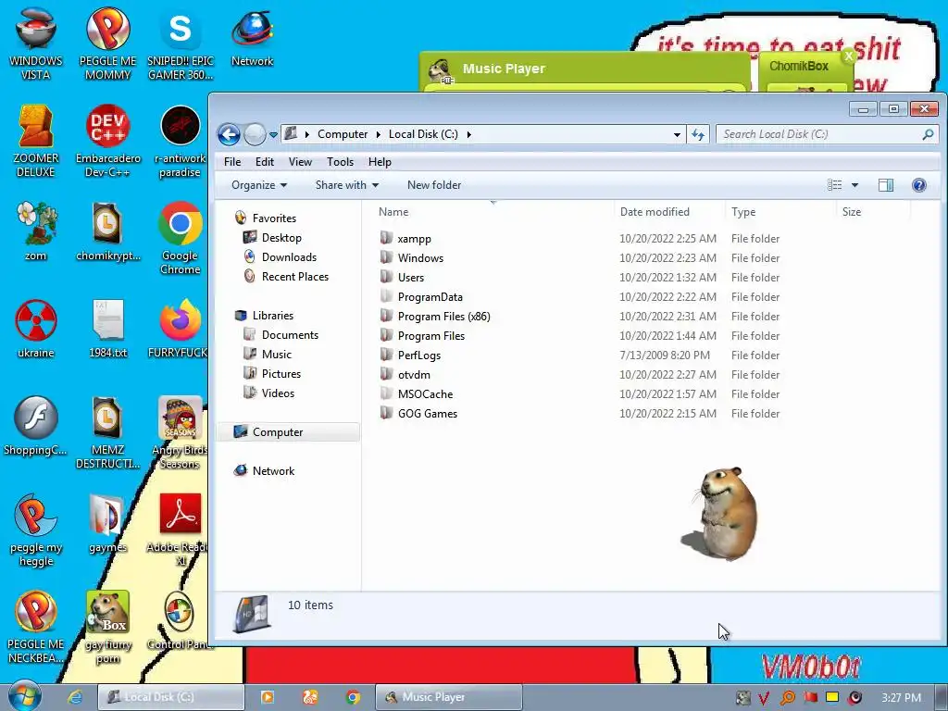Screen dimensions: 948x711
Task: Open recent pages dropdown beside Forward
Action: tap(273, 135)
